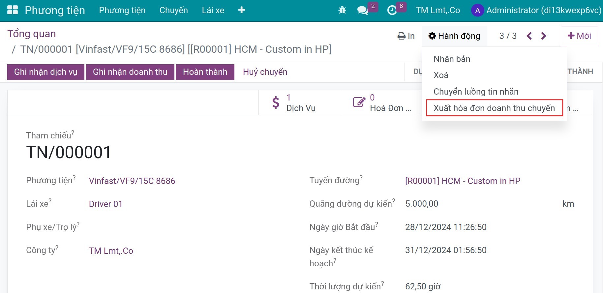Image resolution: width=603 pixels, height=293 pixels.
Task: Open the debug bug icon menu
Action: [342, 10]
